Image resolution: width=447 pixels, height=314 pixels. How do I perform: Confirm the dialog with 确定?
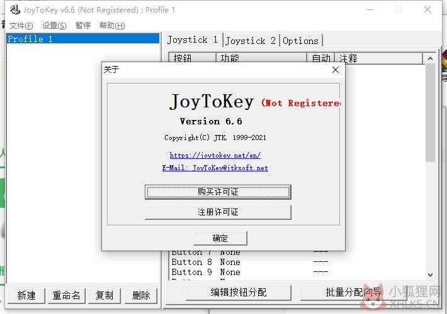pos(220,238)
